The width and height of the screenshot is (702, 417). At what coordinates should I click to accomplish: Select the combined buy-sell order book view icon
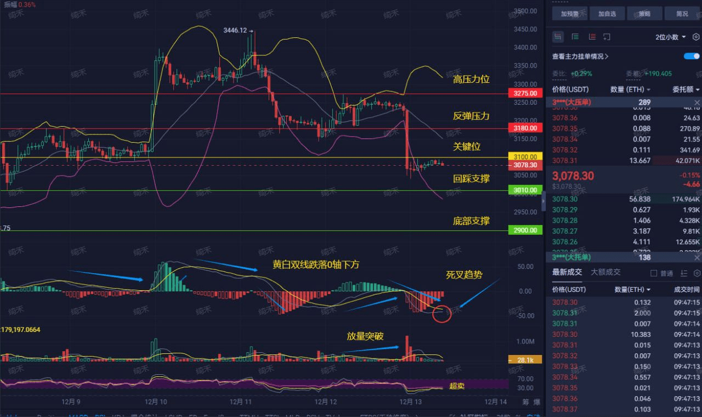558,37
